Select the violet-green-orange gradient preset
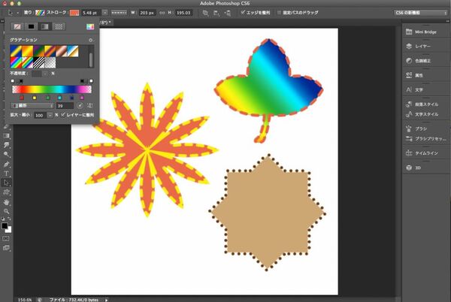Screen dimensions: 451x302 tap(38, 51)
